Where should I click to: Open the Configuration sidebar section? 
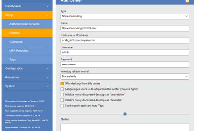[27, 69]
